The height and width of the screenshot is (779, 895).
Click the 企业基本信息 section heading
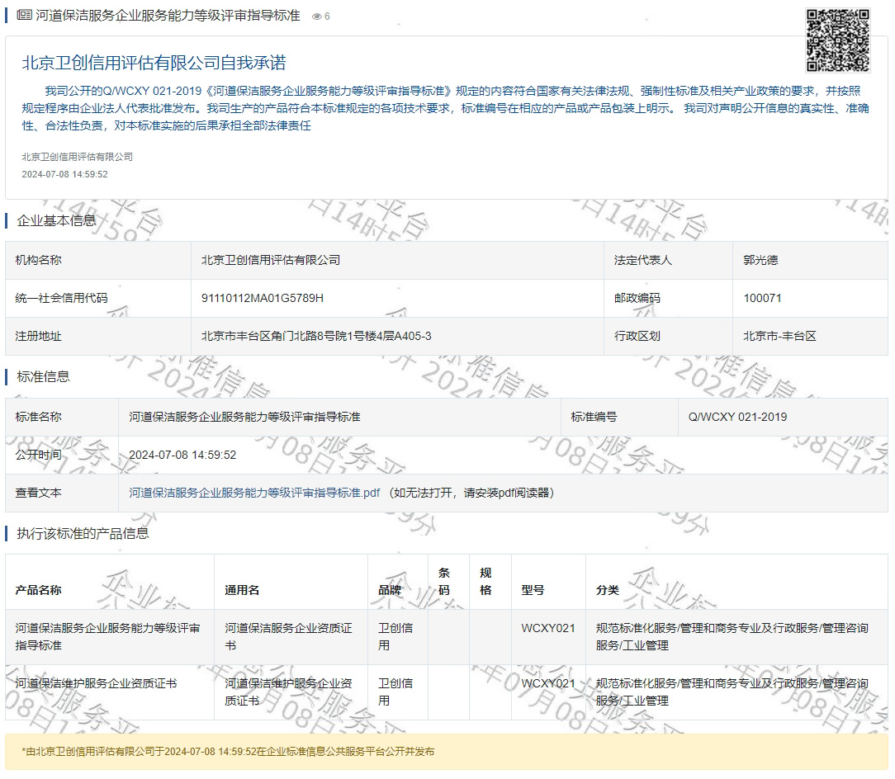tap(56, 221)
